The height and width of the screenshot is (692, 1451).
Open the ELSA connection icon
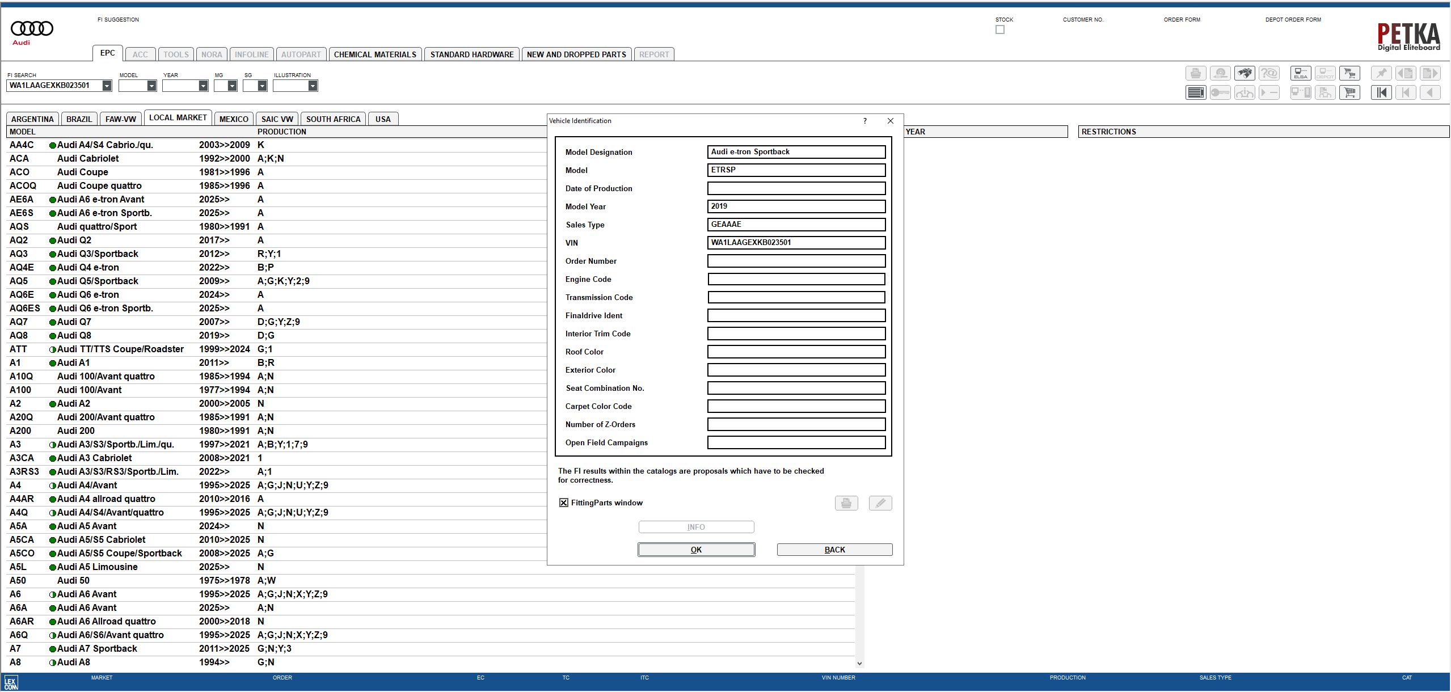(x=1301, y=73)
